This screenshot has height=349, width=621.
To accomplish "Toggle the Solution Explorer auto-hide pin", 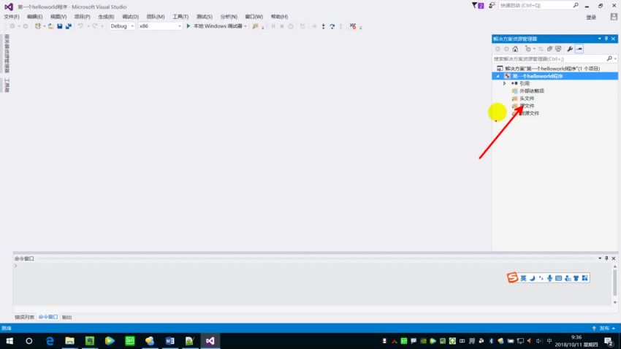I will 606,39.
